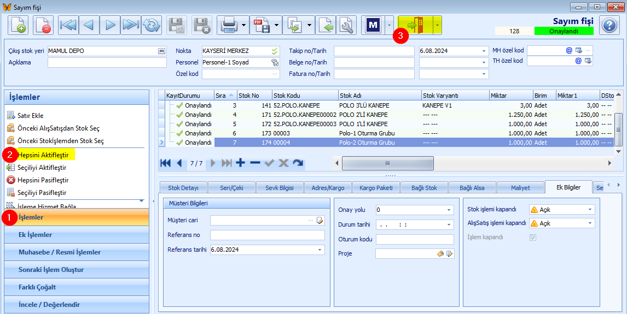627x314 pixels.
Task: Click the Miktar column header
Action: pos(511,96)
